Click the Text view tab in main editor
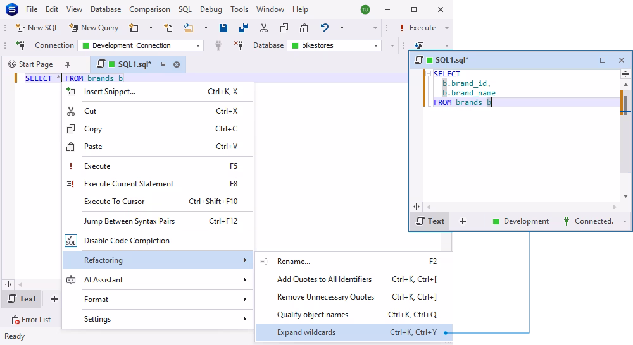Viewport: 633px width, 345px height. click(22, 299)
